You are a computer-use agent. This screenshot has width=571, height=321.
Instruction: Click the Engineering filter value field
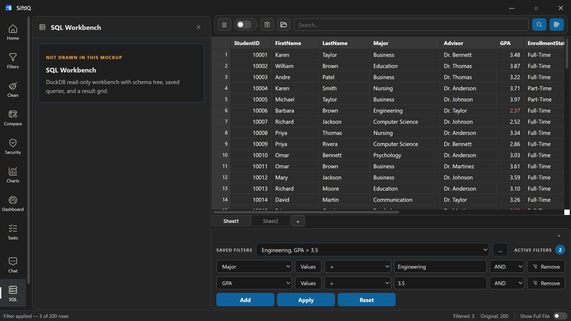click(440, 267)
